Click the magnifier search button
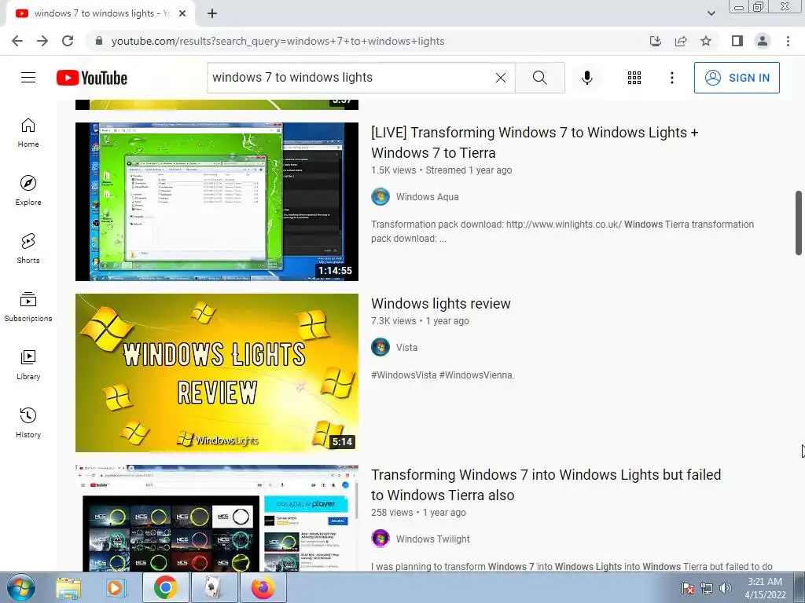 (539, 78)
